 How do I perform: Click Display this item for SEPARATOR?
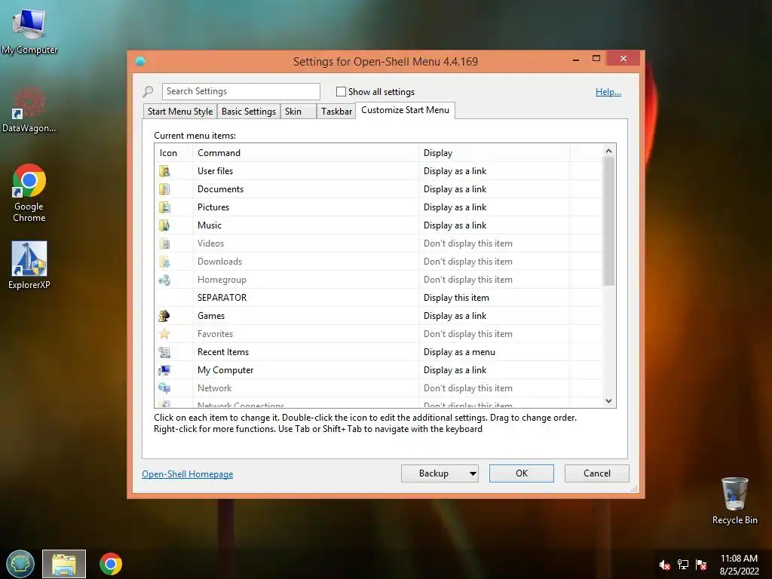456,297
